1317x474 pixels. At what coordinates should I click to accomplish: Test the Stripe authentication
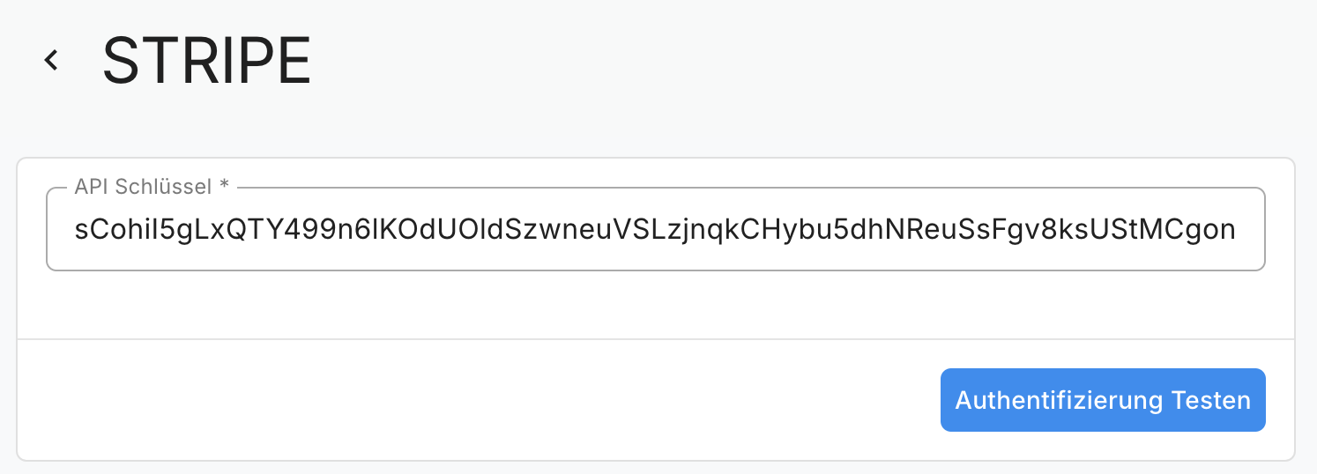click(1102, 400)
